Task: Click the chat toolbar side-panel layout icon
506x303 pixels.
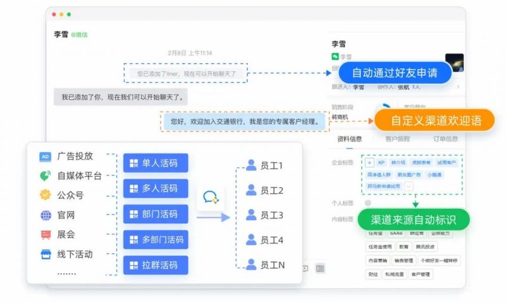Action: click(320, 268)
